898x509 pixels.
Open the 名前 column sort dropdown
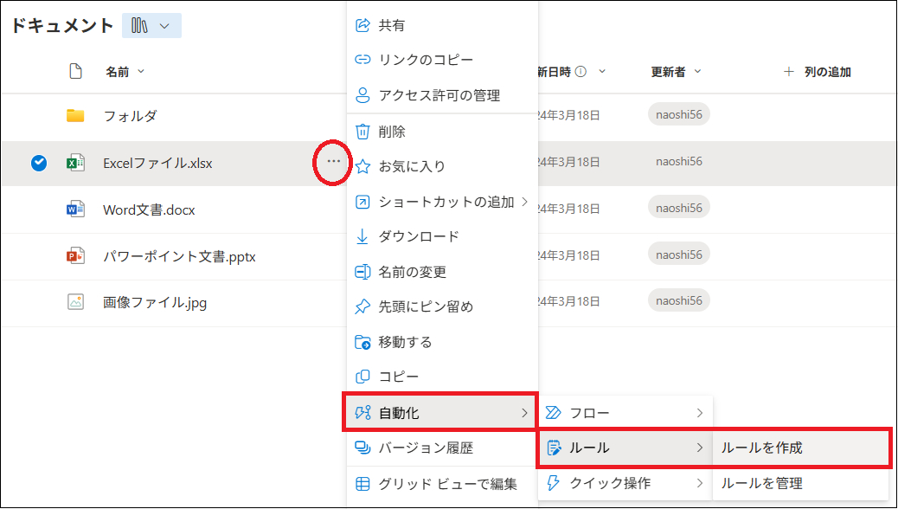pyautogui.click(x=141, y=72)
